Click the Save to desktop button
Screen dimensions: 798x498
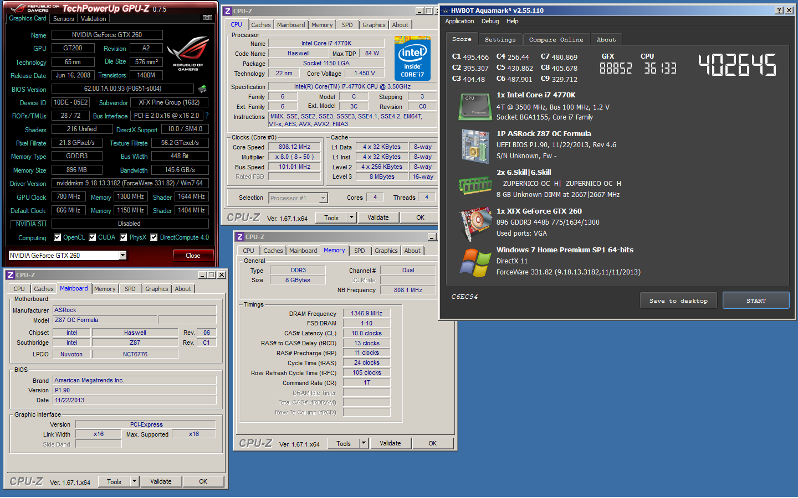(678, 300)
